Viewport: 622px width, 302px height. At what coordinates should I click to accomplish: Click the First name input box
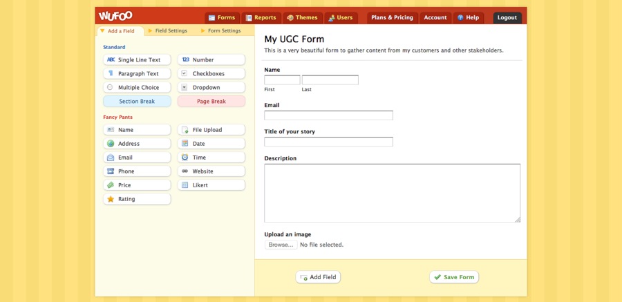tap(282, 79)
